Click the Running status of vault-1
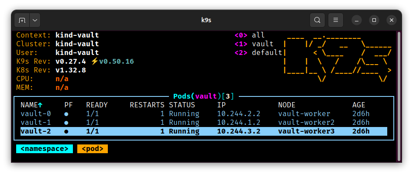The image size is (413, 175). pos(184,122)
